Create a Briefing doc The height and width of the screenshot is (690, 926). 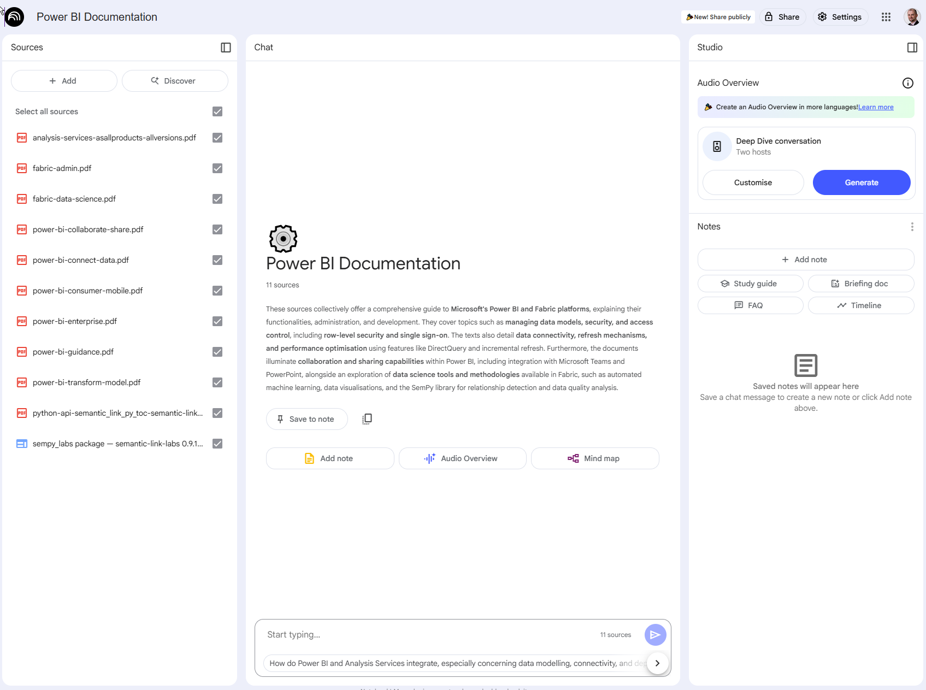click(x=861, y=284)
